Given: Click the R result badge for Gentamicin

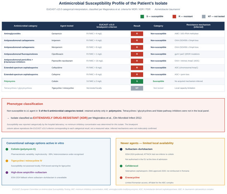Looking at the screenshot, I should coord(137,33).
